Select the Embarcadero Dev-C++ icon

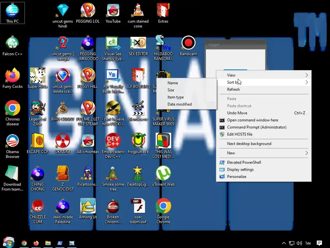(113, 146)
